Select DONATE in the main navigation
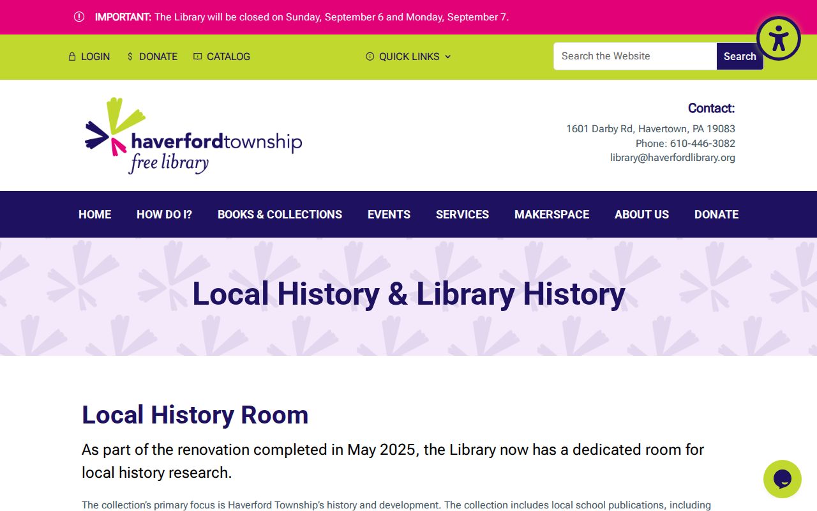Viewport: 817px width, 511px height. click(x=716, y=215)
